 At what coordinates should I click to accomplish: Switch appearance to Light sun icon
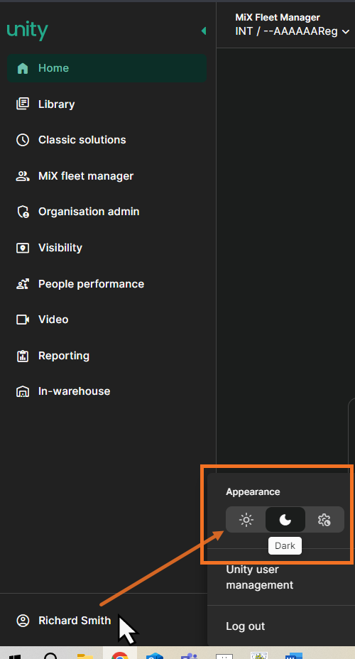[x=246, y=520]
